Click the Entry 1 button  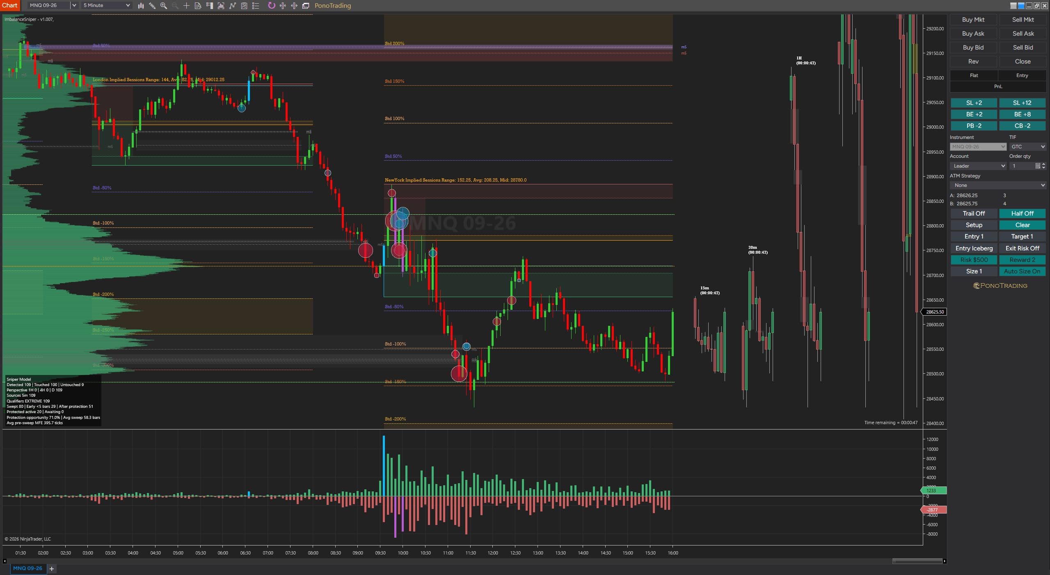[974, 236]
